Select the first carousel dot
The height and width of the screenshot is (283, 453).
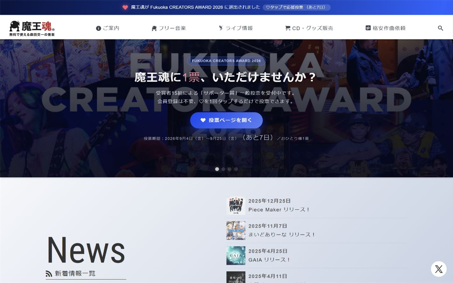click(217, 169)
